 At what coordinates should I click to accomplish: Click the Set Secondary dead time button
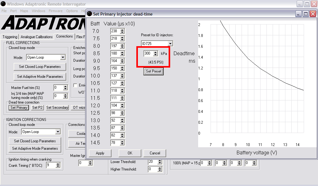(x=57, y=108)
